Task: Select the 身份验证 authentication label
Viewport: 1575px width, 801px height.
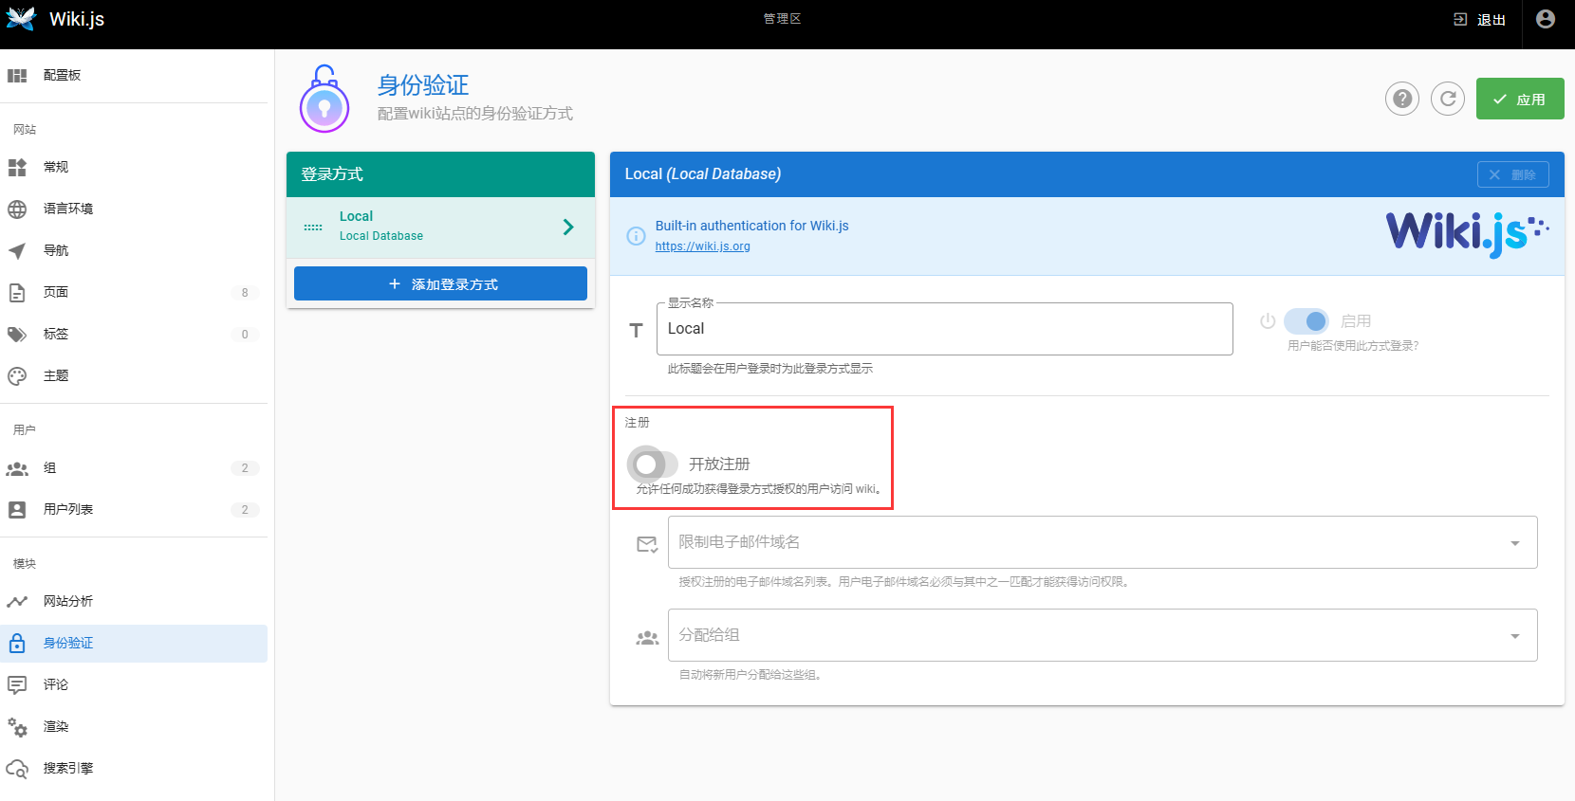Action: tap(68, 643)
